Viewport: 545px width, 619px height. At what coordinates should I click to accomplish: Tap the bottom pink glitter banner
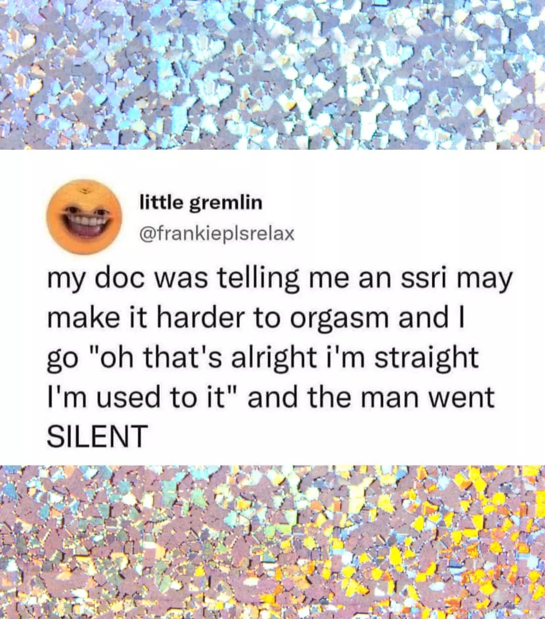tap(272, 542)
